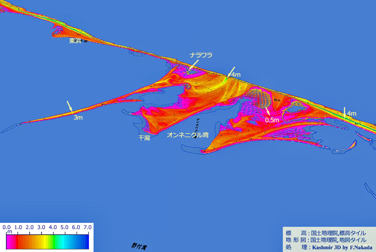Click the 3m elevation label

78,117
